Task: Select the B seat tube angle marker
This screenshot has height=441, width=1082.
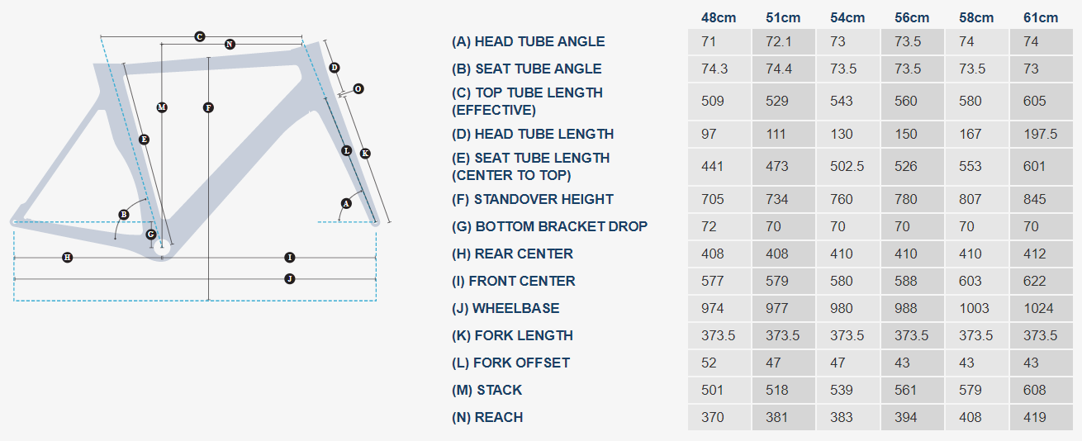Action: click(x=124, y=215)
